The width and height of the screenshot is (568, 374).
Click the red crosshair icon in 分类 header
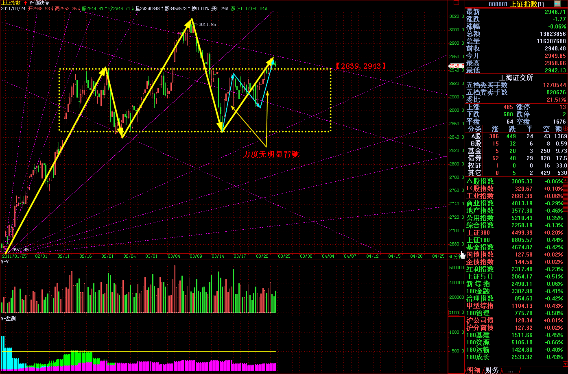pos(565,128)
